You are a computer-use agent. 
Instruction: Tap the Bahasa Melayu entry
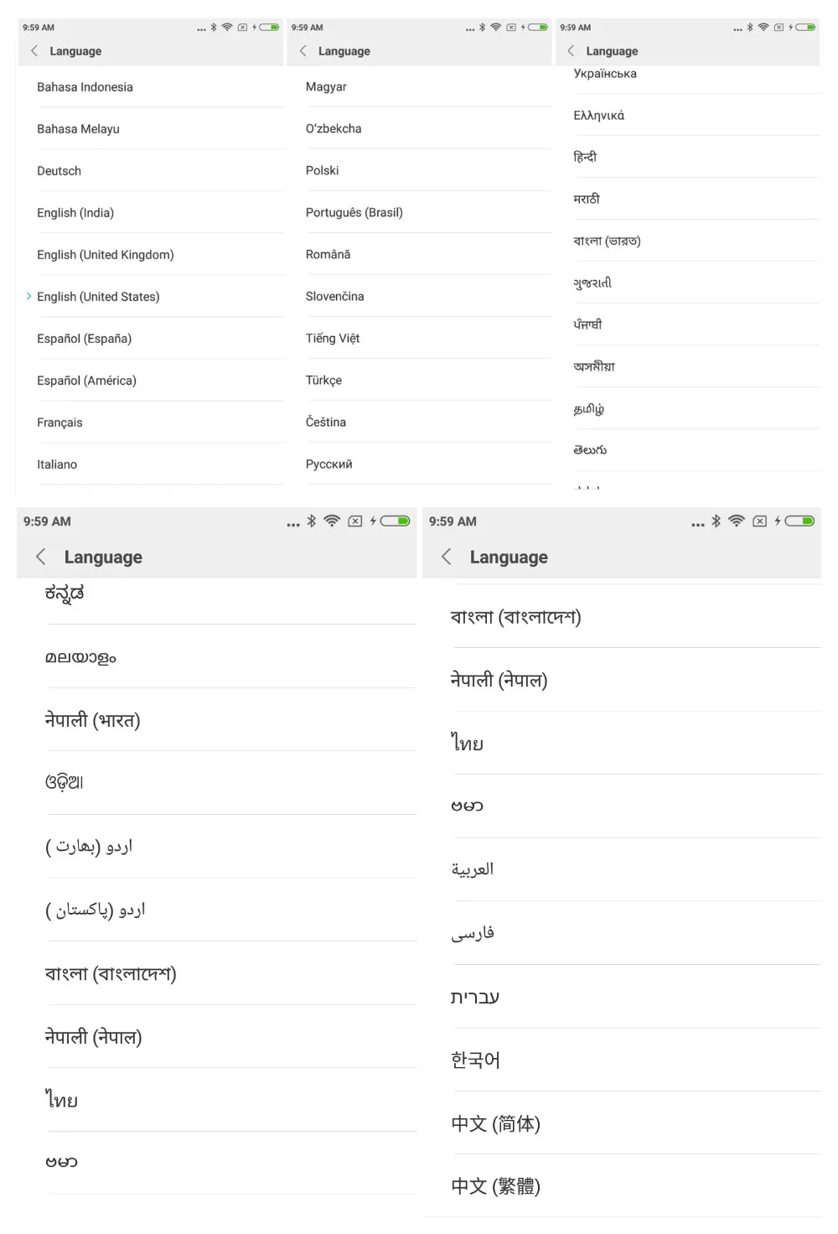point(151,129)
